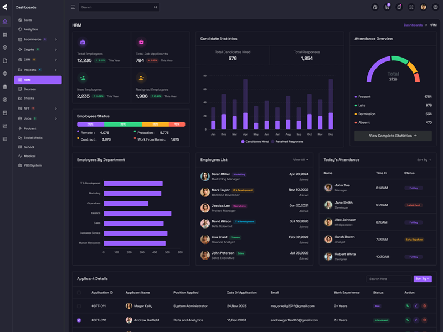Open purple Sort By dropdown in Applicant Details
The height and width of the screenshot is (332, 443).
click(x=422, y=279)
